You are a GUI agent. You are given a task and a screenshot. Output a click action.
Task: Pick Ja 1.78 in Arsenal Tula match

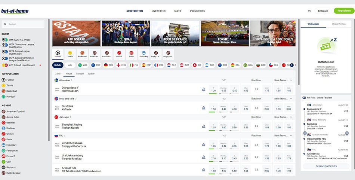coord(278,170)
